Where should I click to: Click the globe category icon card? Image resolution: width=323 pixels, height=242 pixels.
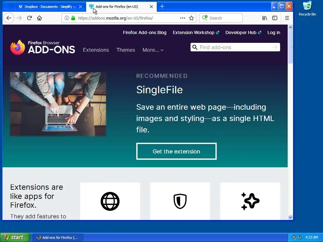coord(110,201)
